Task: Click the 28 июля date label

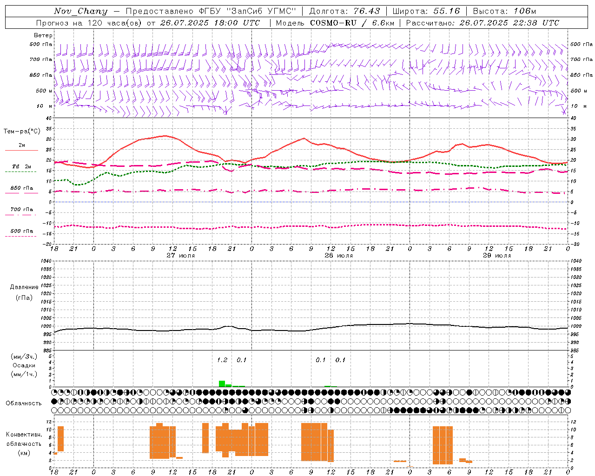Action: pyautogui.click(x=339, y=255)
